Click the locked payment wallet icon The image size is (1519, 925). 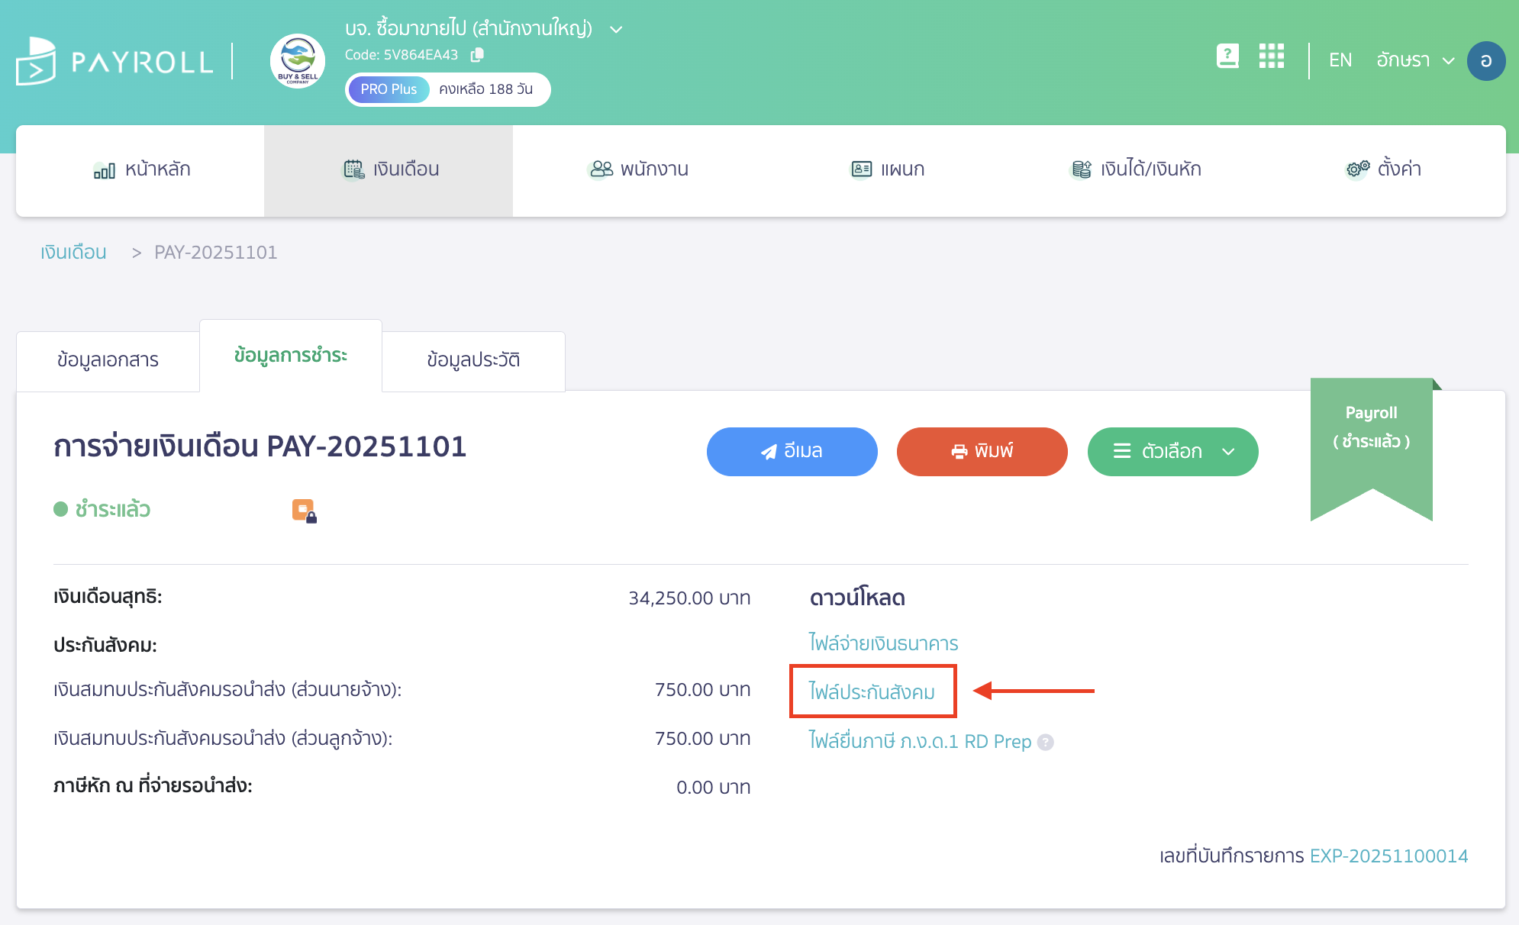pos(304,510)
